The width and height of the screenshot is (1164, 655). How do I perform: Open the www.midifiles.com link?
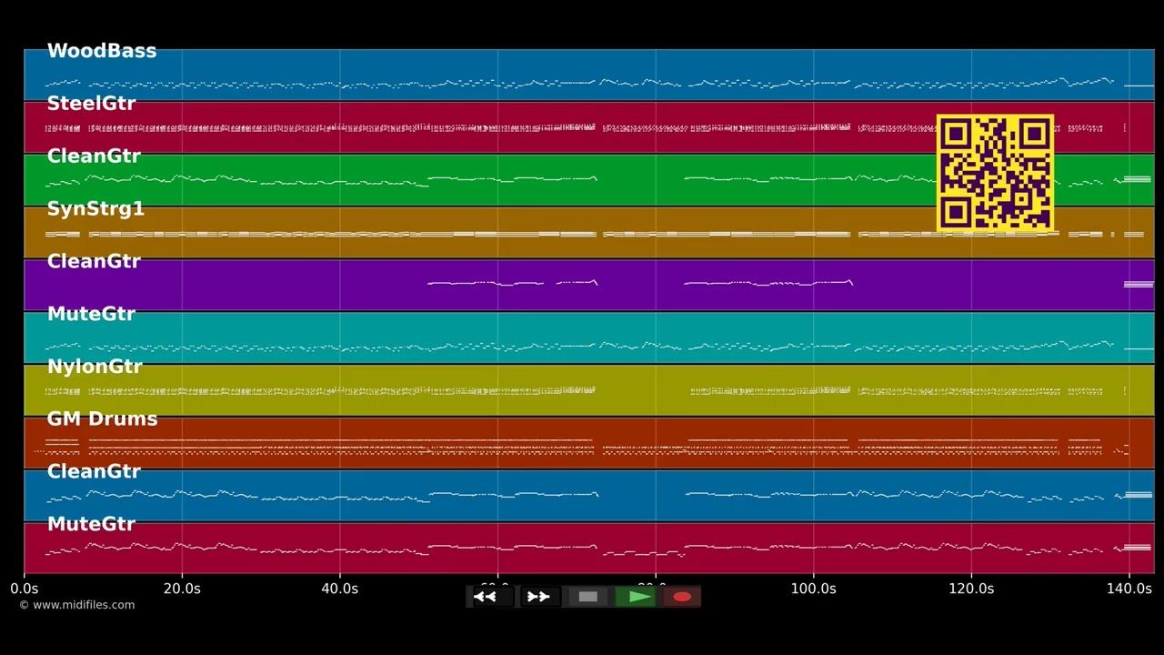(77, 605)
